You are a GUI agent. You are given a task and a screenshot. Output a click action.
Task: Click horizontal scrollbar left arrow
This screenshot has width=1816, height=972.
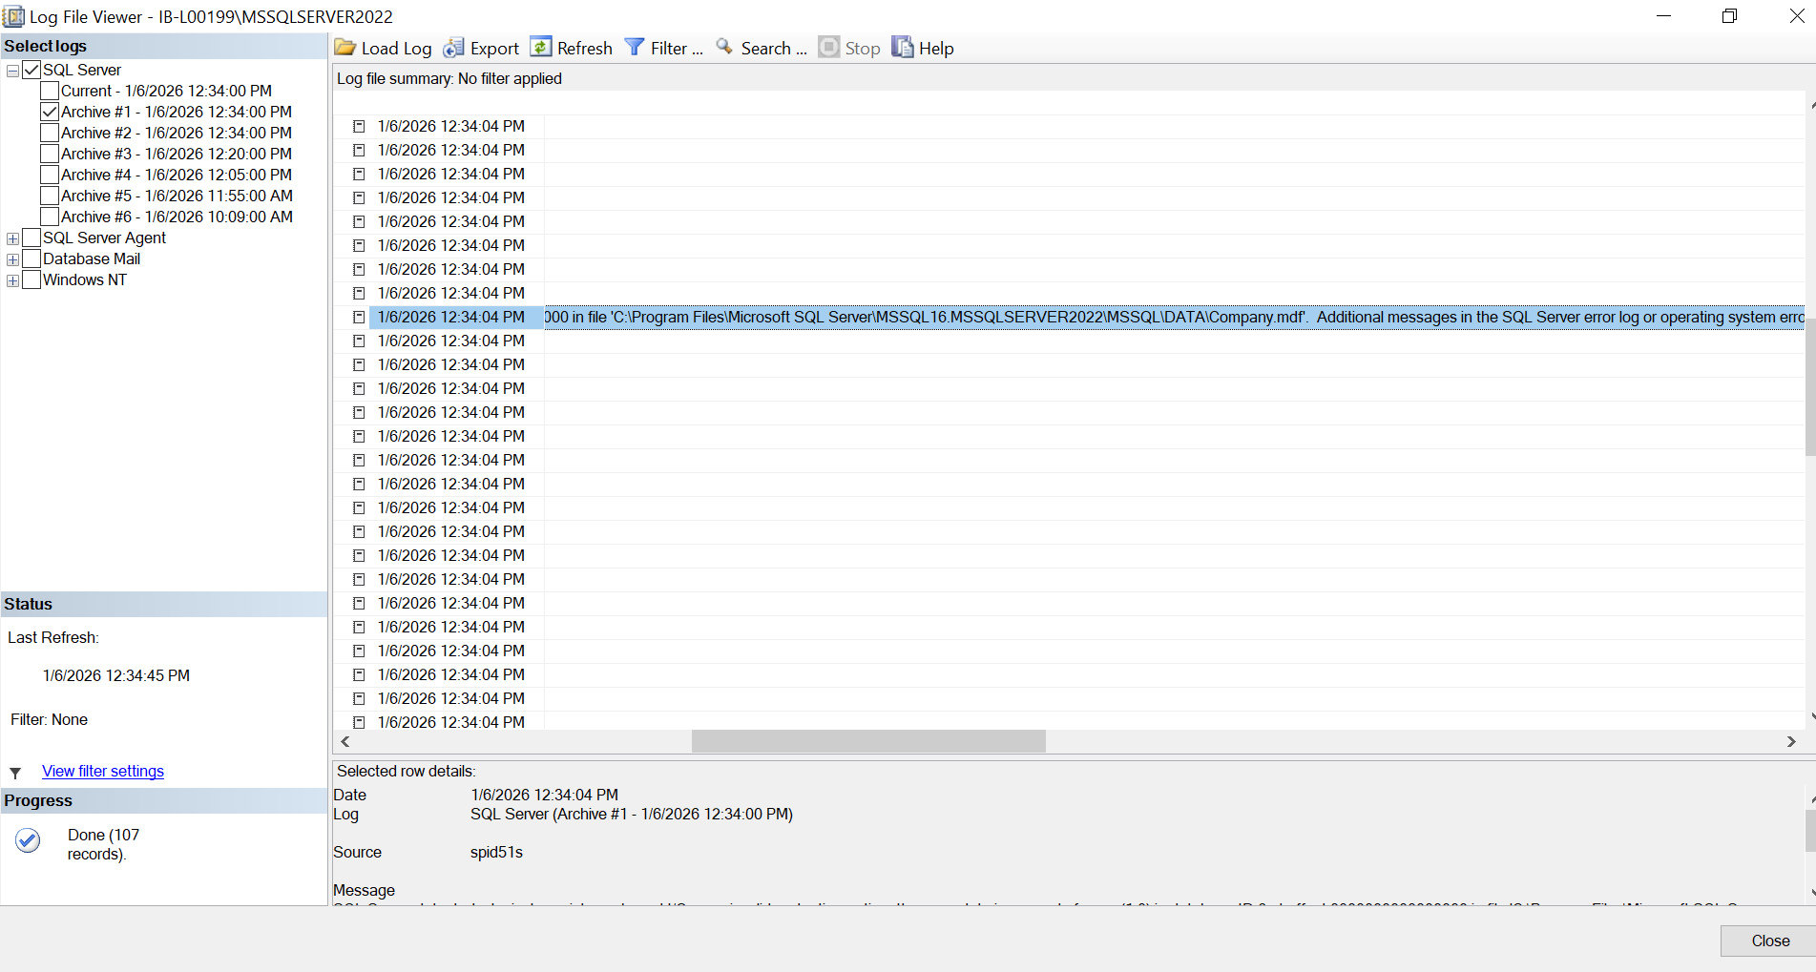[345, 741]
